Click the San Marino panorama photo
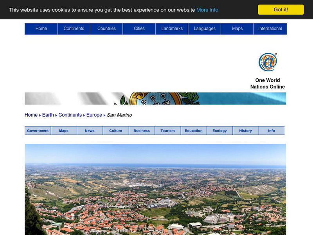Image resolution: width=313 pixels, height=235 pixels. (x=155, y=190)
